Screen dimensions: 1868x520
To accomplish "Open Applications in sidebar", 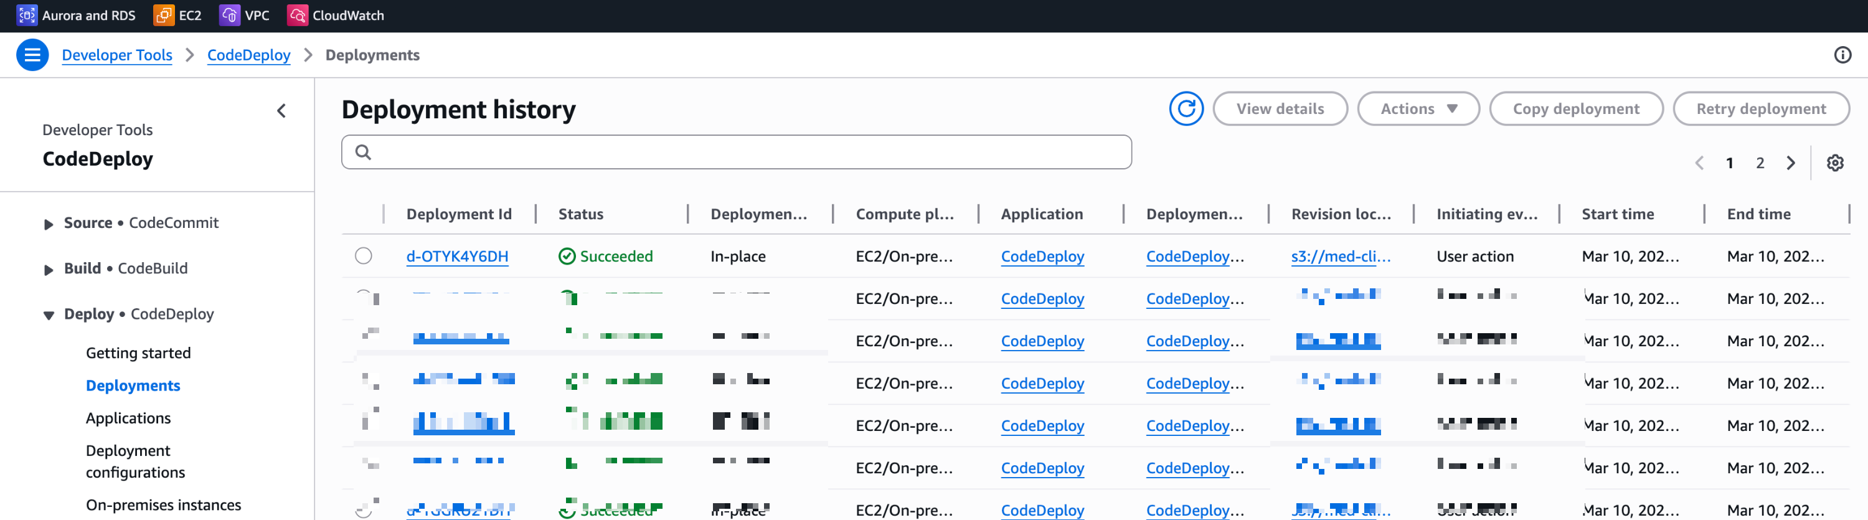I will click(128, 418).
